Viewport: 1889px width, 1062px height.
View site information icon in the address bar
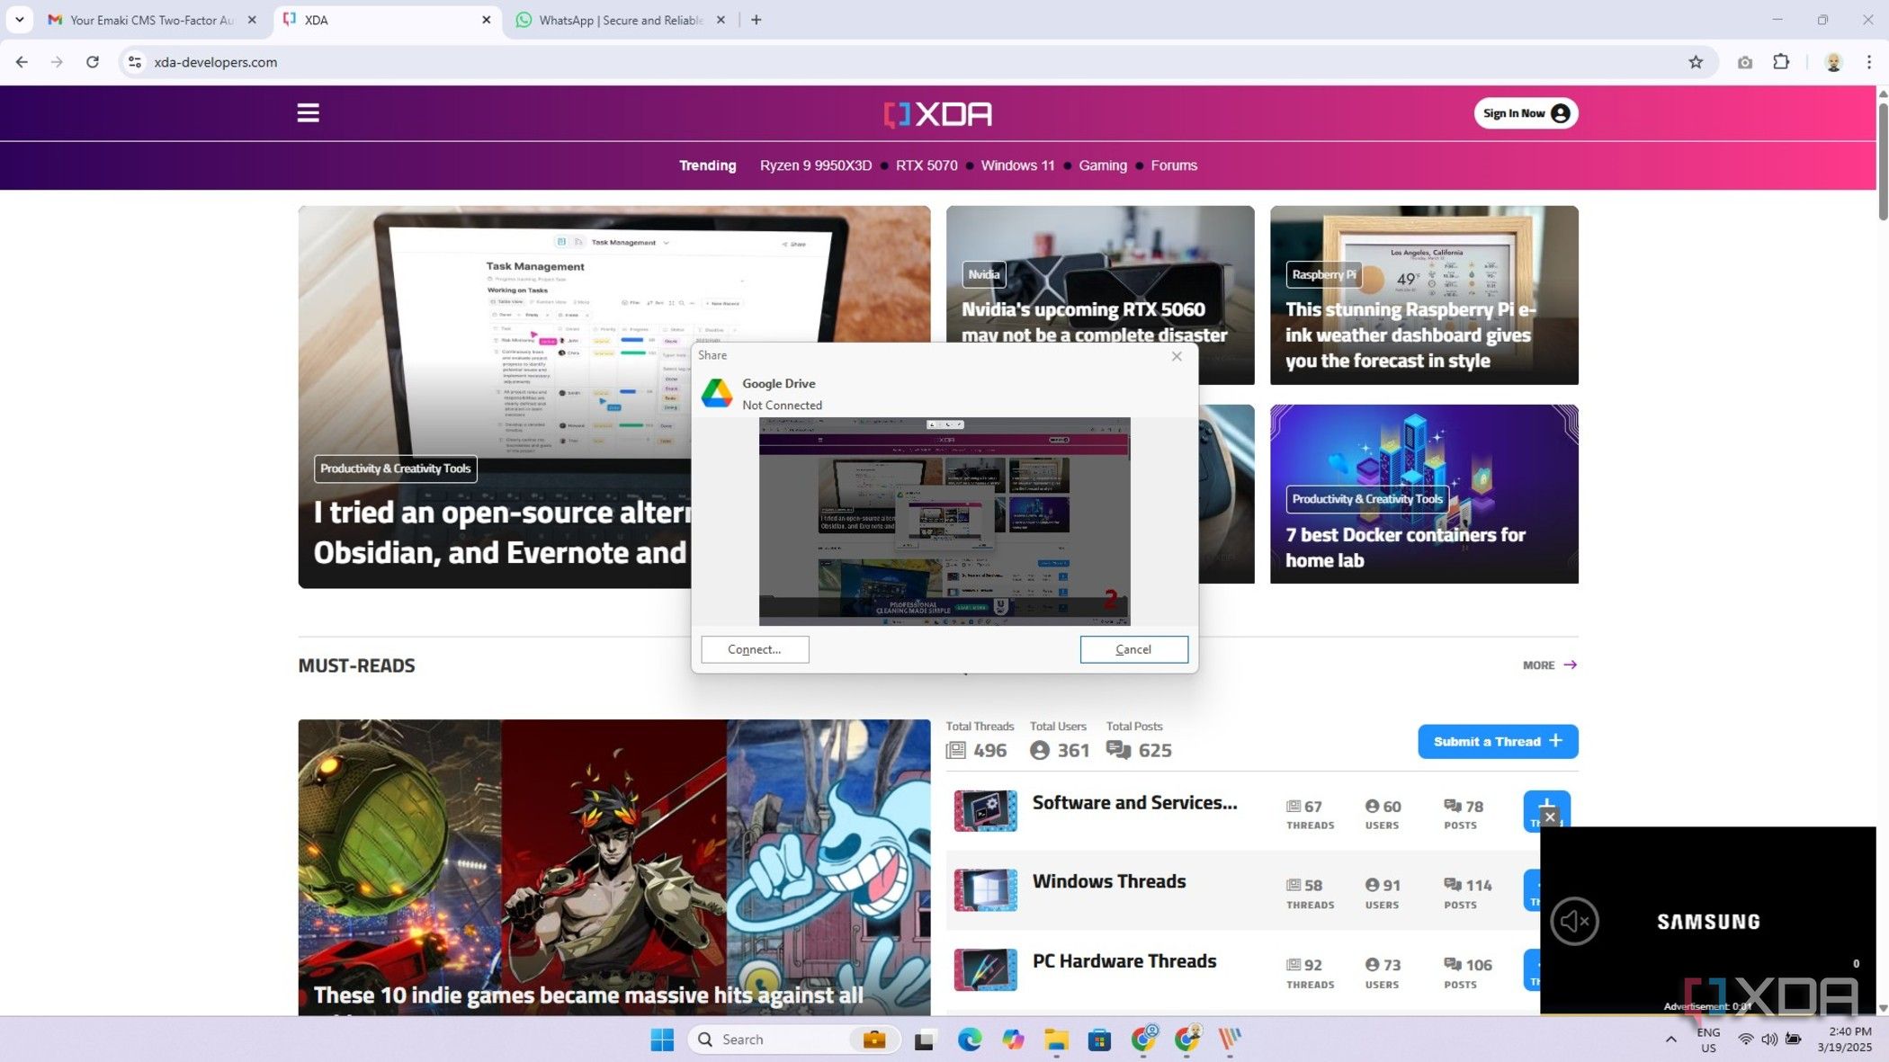pos(135,62)
